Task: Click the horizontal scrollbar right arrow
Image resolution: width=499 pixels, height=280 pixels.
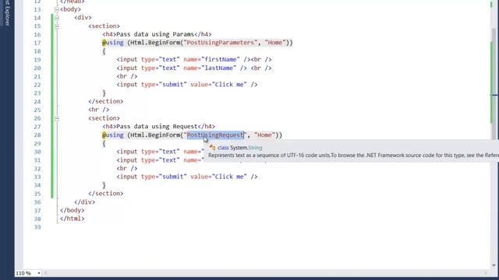Action: 486,273
